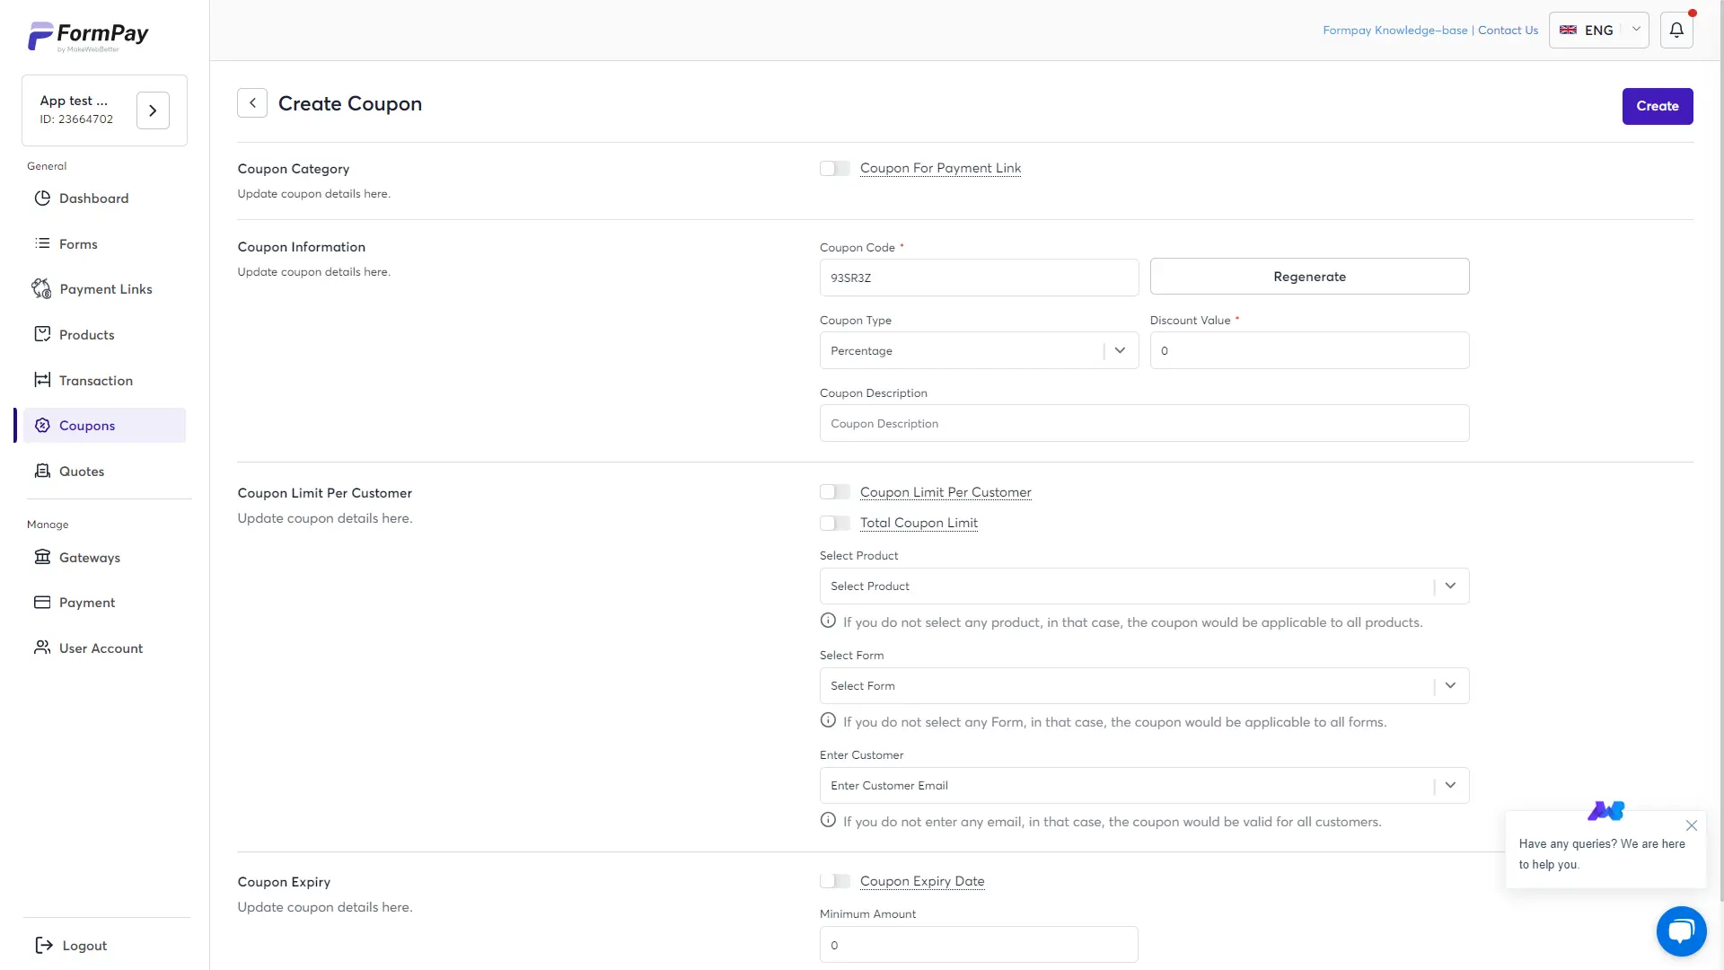1724x970 pixels.
Task: Toggle the Coupon Expiry Date switch
Action: point(834,881)
